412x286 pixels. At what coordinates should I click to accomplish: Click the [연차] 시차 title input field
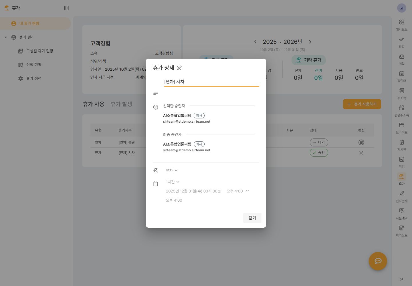[x=211, y=82]
